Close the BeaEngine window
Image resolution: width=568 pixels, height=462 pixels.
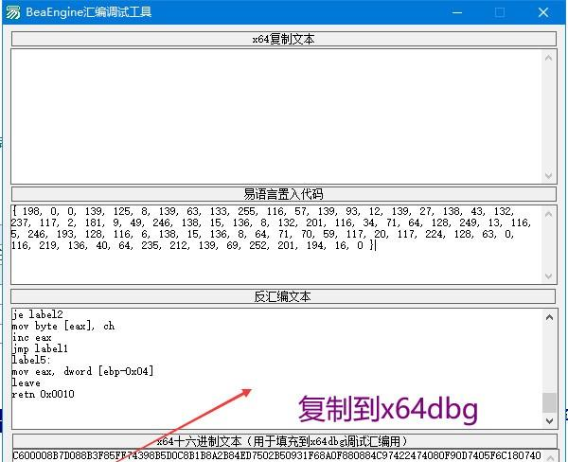point(543,12)
